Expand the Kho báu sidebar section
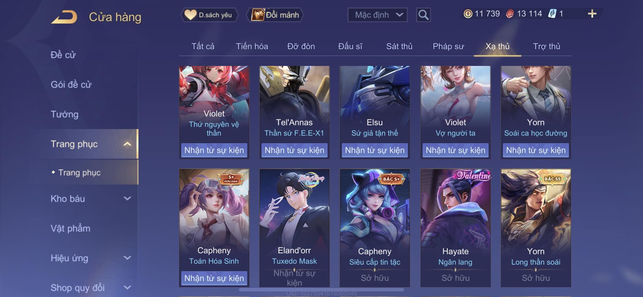The image size is (643, 297). [x=127, y=199]
